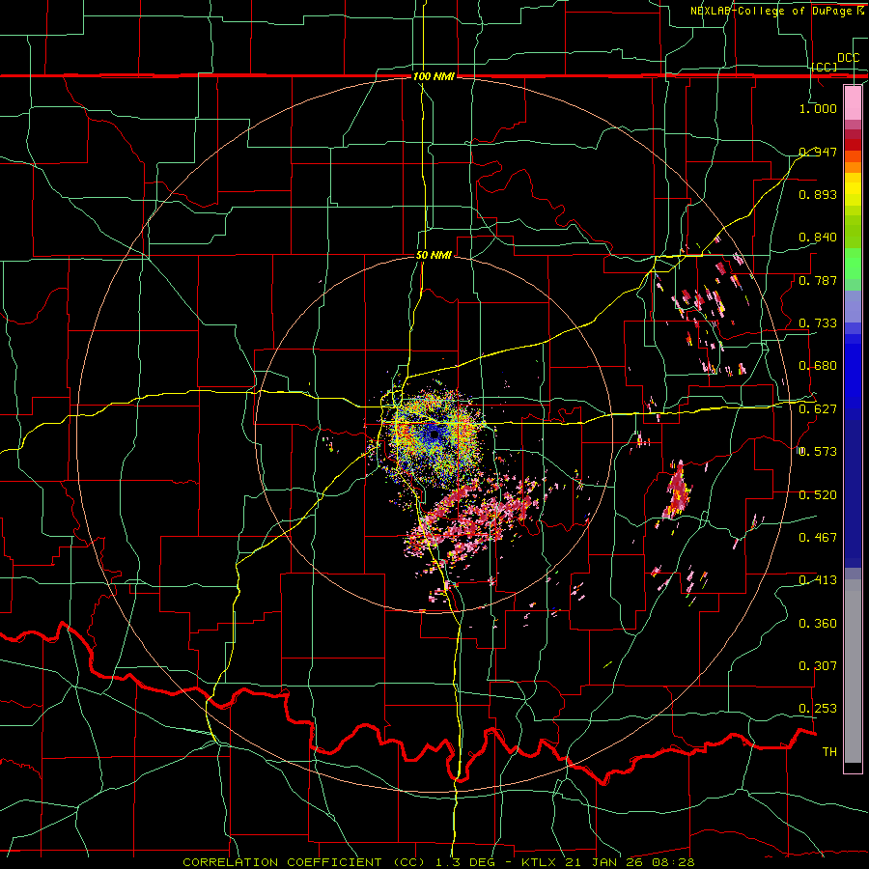This screenshot has width=869, height=869.
Task: Click the 0.520 legend value
Action: tap(818, 495)
